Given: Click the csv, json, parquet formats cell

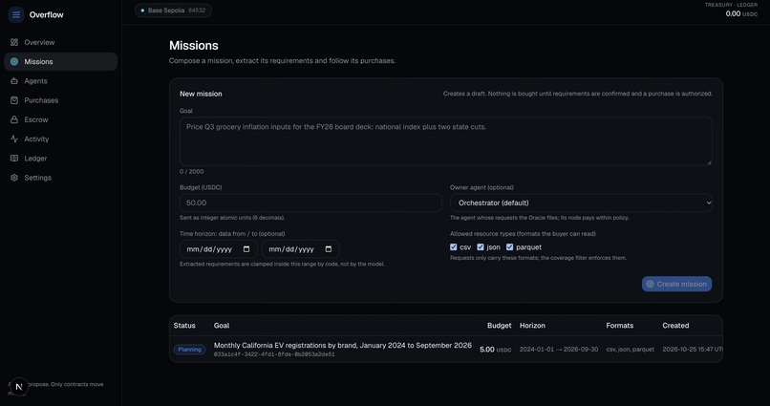Looking at the screenshot, I should click(631, 350).
